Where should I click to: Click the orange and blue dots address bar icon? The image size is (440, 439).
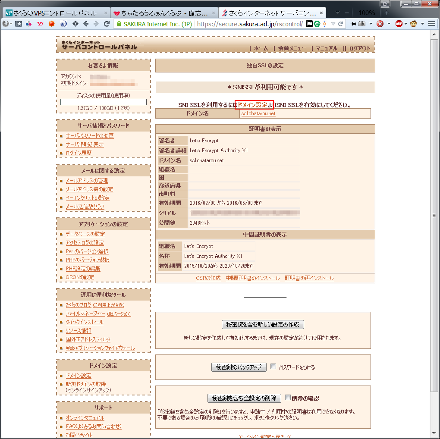(325, 24)
